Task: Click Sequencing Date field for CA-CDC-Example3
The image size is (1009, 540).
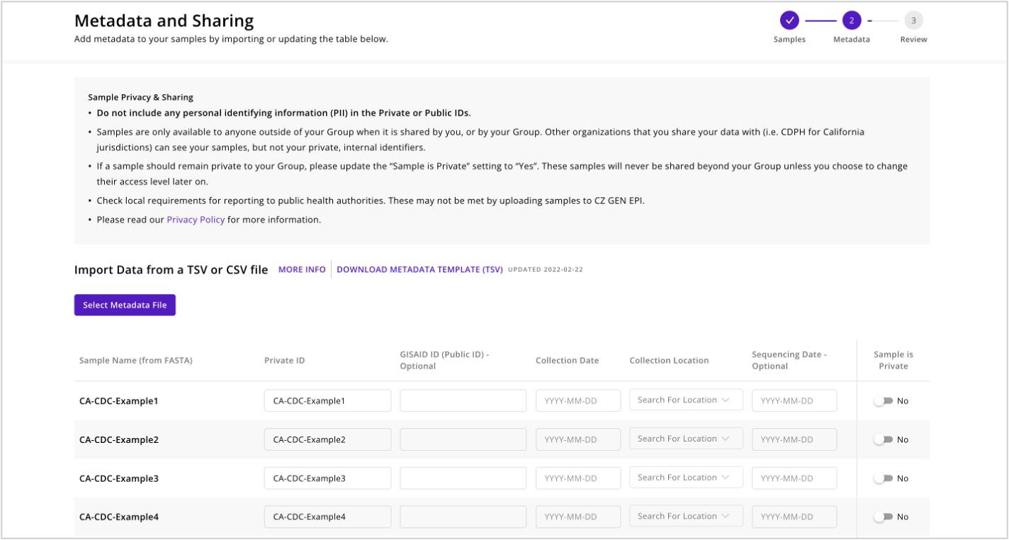Action: tap(794, 478)
